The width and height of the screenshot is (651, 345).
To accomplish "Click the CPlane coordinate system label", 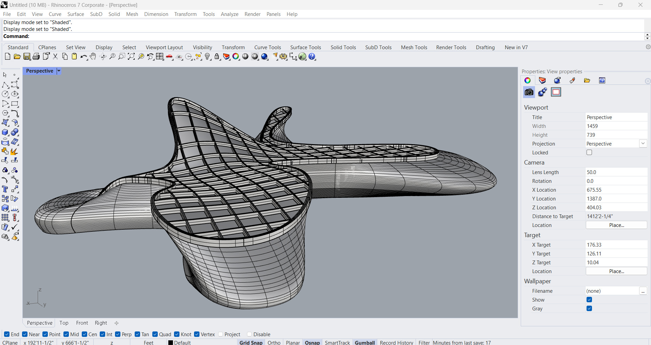I will (10, 343).
